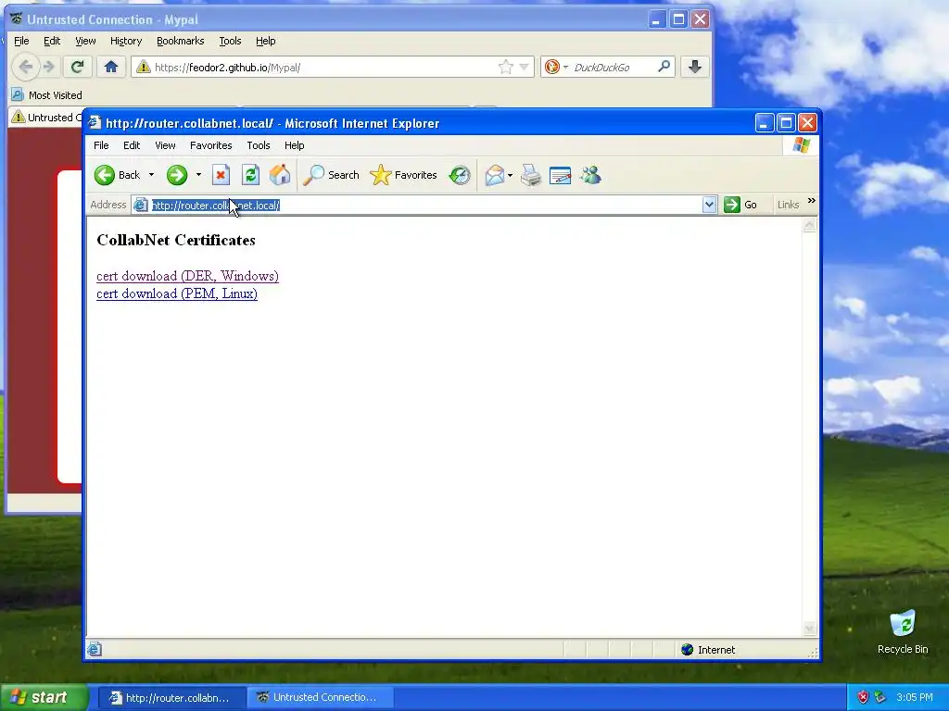Open the Recycle Bin desktop icon
The width and height of the screenshot is (949, 711).
[x=903, y=631]
